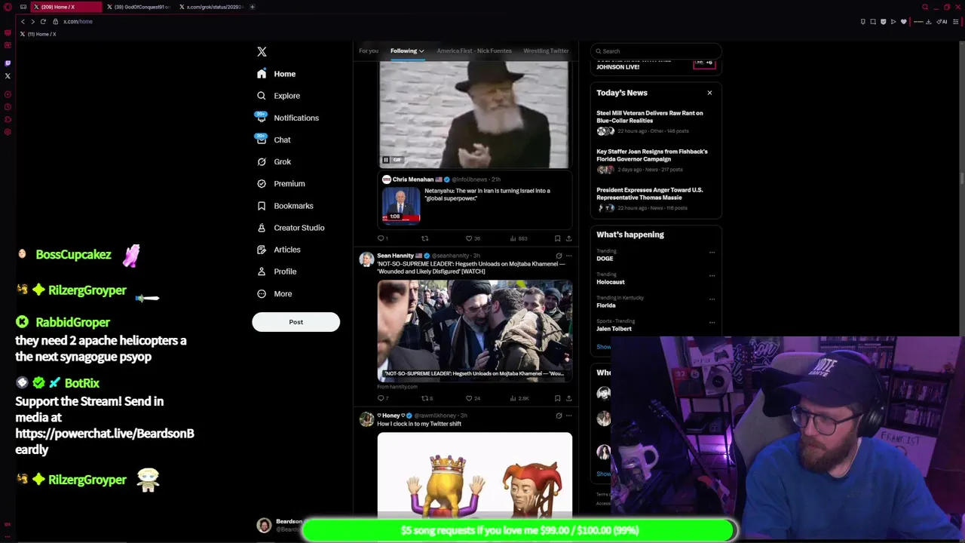
Task: Bookmark Sean Hannity's post
Action: (557, 398)
